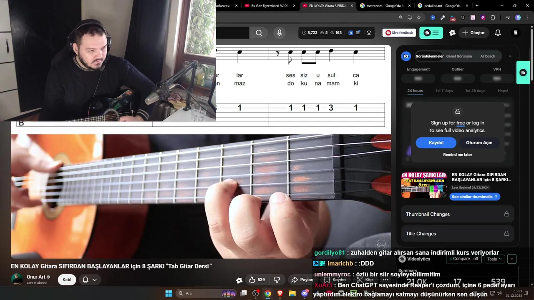Open Windows Start menu
Image resolution: width=534 pixels, height=300 pixels.
169,293
